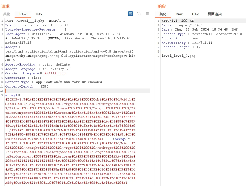Click the X-Powered-By response header line
Screen dimensions: 246x186
pos(187,43)
